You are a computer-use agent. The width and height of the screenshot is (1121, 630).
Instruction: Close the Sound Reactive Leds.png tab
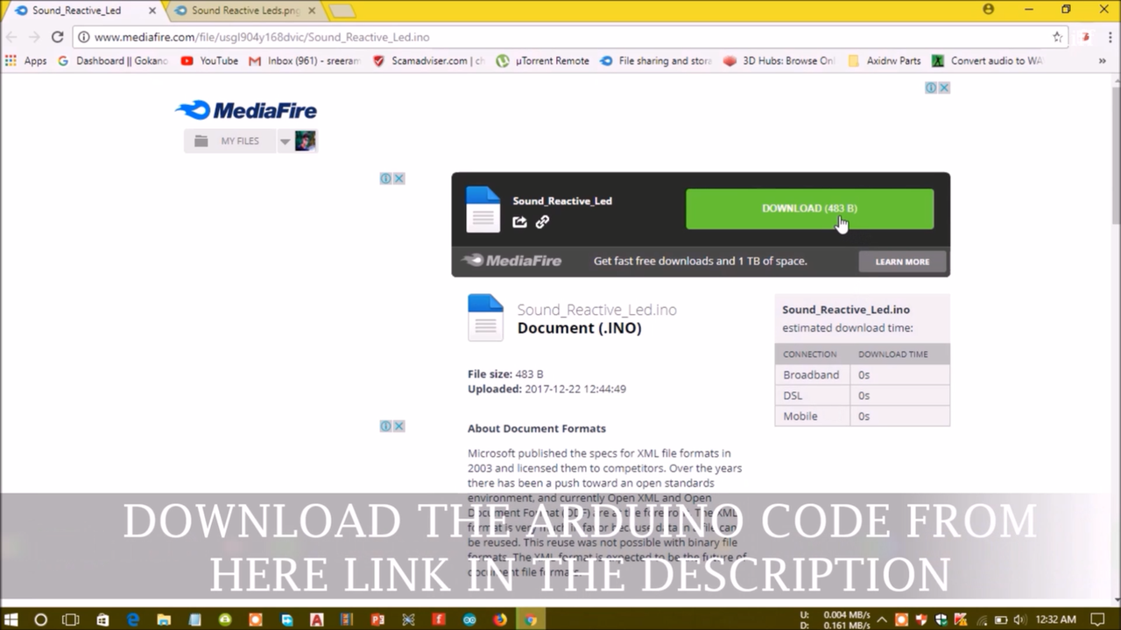[x=312, y=10]
